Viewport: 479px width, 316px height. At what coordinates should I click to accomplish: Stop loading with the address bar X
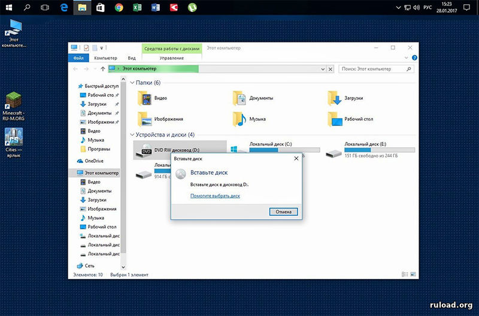[x=331, y=69]
